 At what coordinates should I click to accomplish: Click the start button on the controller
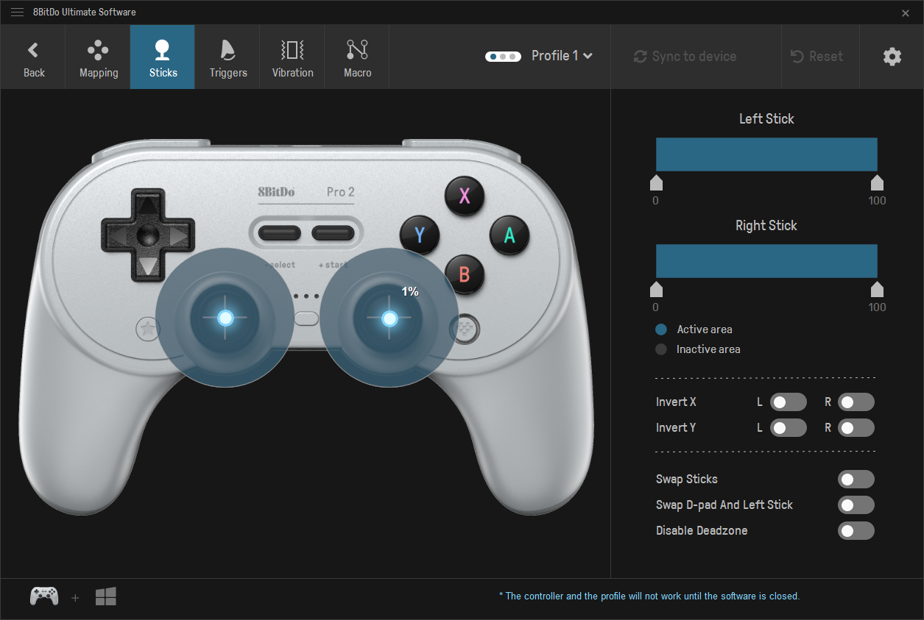click(x=334, y=234)
